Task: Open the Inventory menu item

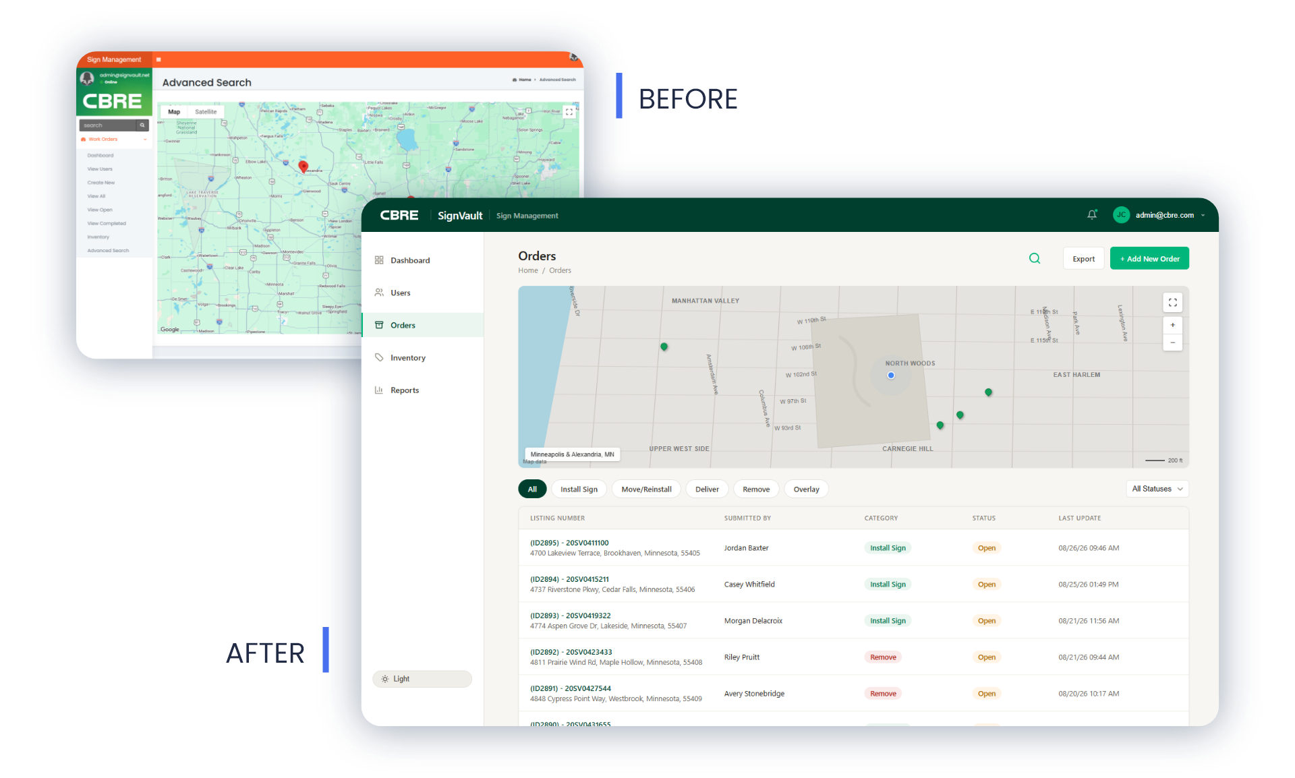Action: tap(423, 357)
